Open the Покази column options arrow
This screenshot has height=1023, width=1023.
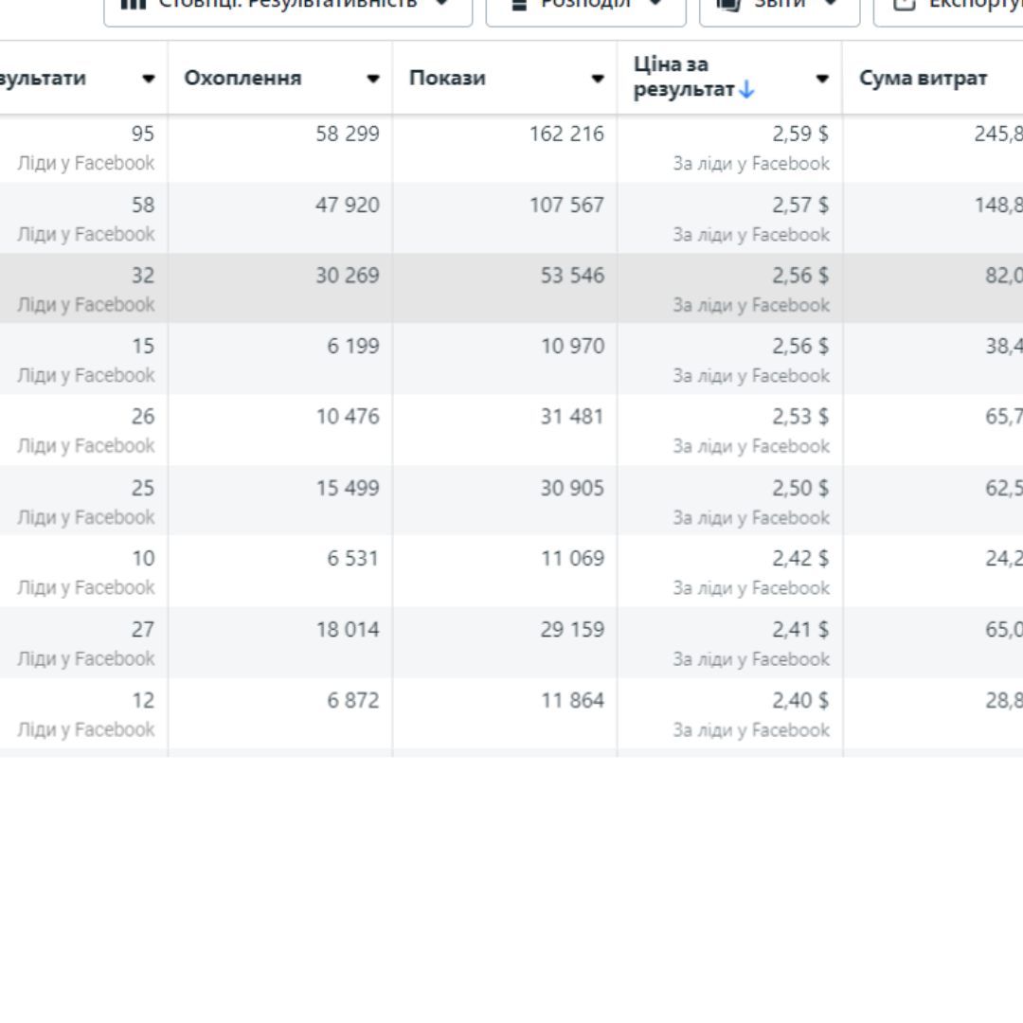[597, 79]
